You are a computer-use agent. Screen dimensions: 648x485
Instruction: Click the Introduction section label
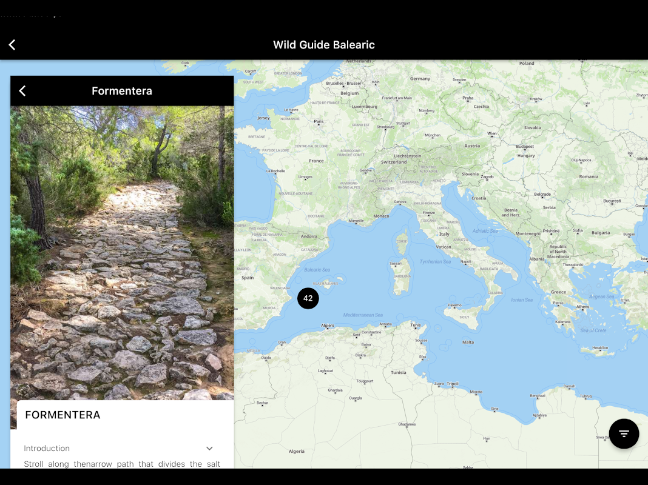[x=47, y=448]
